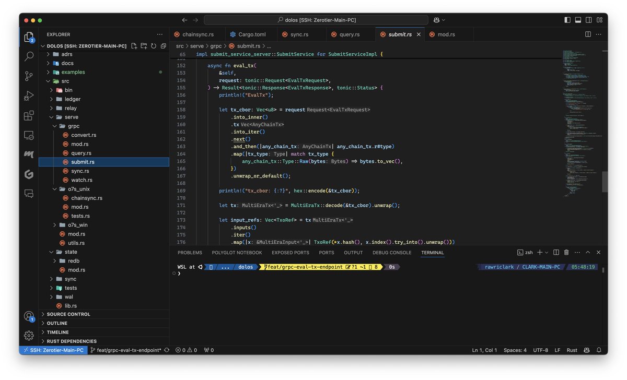The image size is (627, 380).
Task: Open watch.rs in the file tree
Action: pyautogui.click(x=104, y=180)
